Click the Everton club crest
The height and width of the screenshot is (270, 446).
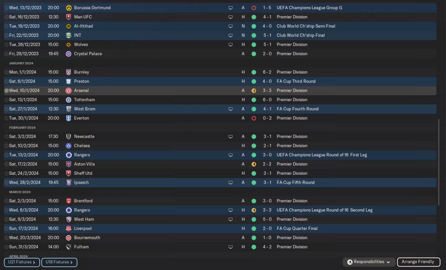tap(69, 118)
